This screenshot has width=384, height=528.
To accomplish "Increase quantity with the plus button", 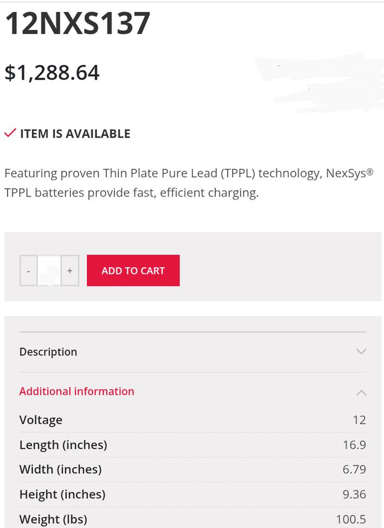I will click(x=70, y=271).
